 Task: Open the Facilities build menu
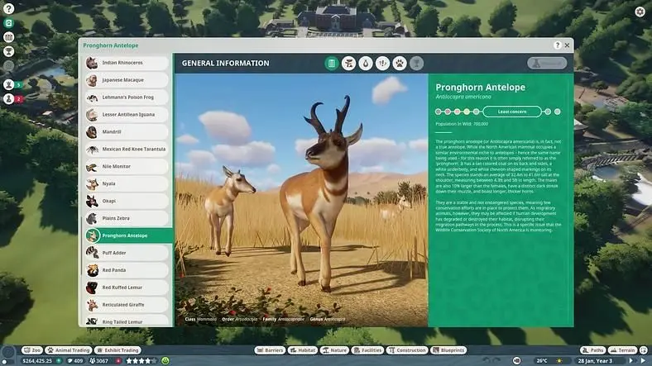click(x=367, y=350)
